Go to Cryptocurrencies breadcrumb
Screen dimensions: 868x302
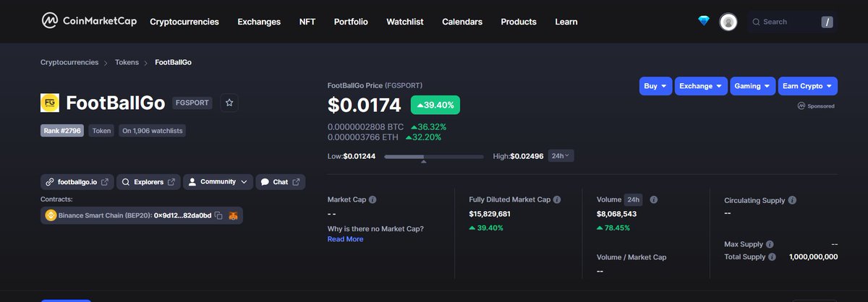coord(69,62)
